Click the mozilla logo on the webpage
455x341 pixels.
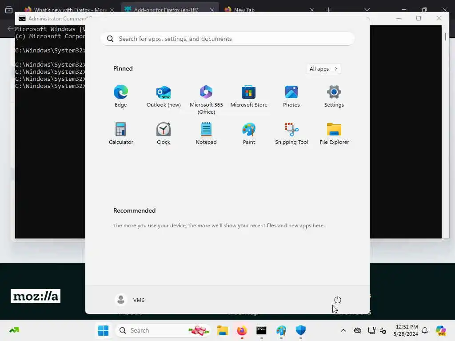click(36, 296)
